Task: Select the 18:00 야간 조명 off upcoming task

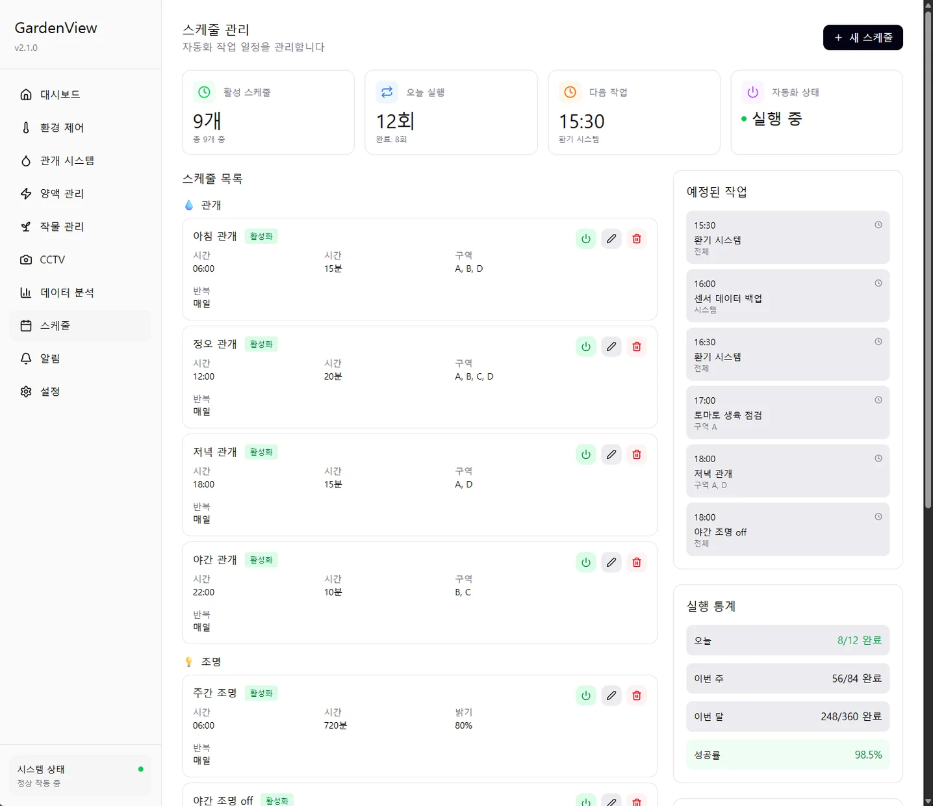Action: click(788, 529)
